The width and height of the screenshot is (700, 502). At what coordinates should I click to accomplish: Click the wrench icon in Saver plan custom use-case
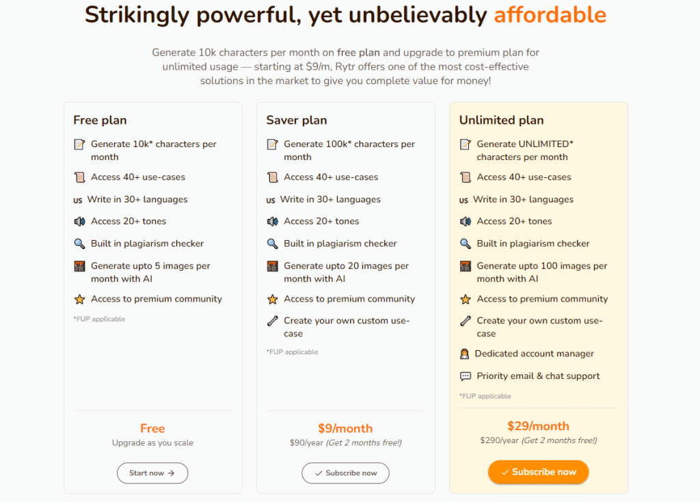272,321
